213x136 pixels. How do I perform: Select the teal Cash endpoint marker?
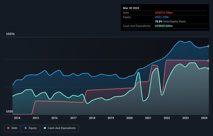tap(209, 69)
